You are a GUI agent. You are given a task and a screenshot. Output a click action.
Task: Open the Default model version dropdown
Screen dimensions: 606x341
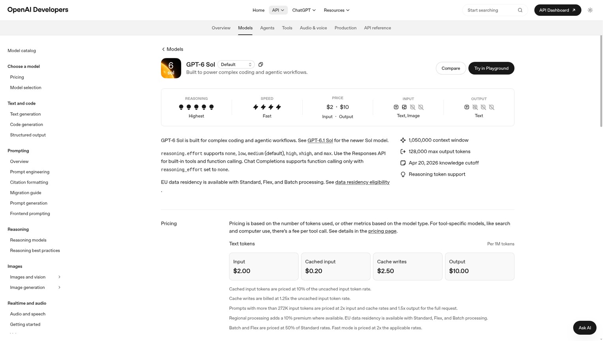pos(236,64)
